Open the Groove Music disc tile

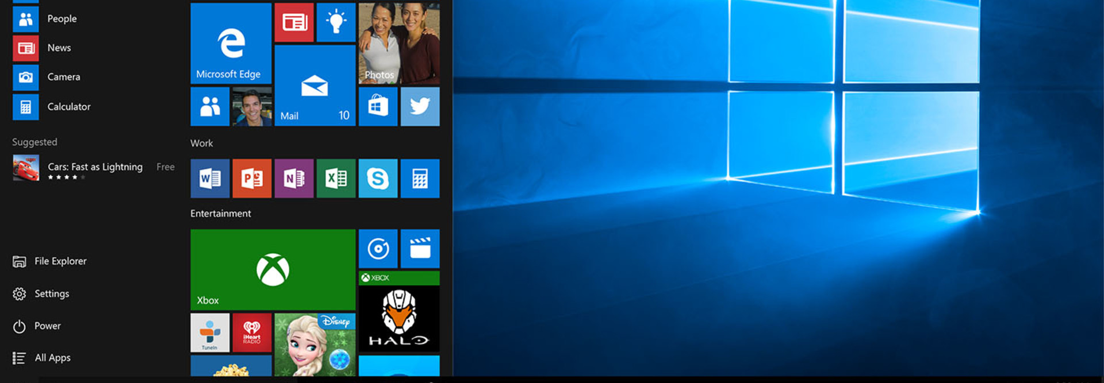[378, 249]
